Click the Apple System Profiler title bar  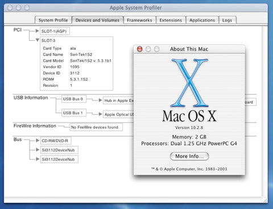[136, 8]
